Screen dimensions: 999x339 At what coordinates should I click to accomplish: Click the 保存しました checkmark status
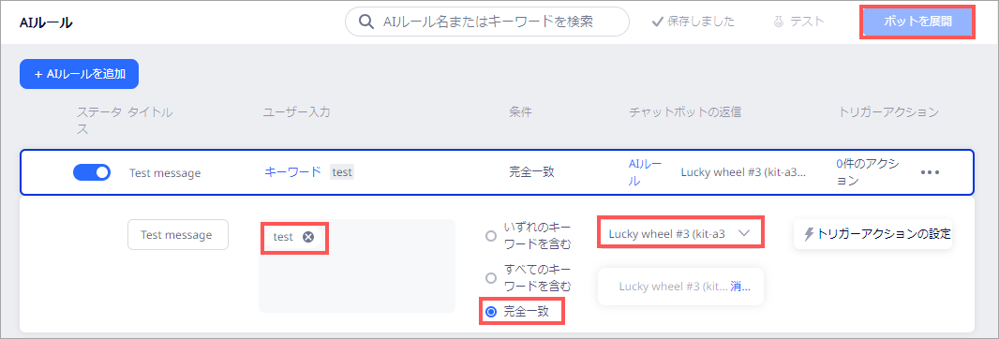(693, 22)
